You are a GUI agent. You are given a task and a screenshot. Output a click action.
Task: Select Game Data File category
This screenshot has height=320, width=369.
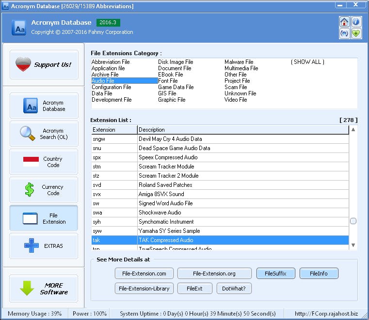(176, 87)
